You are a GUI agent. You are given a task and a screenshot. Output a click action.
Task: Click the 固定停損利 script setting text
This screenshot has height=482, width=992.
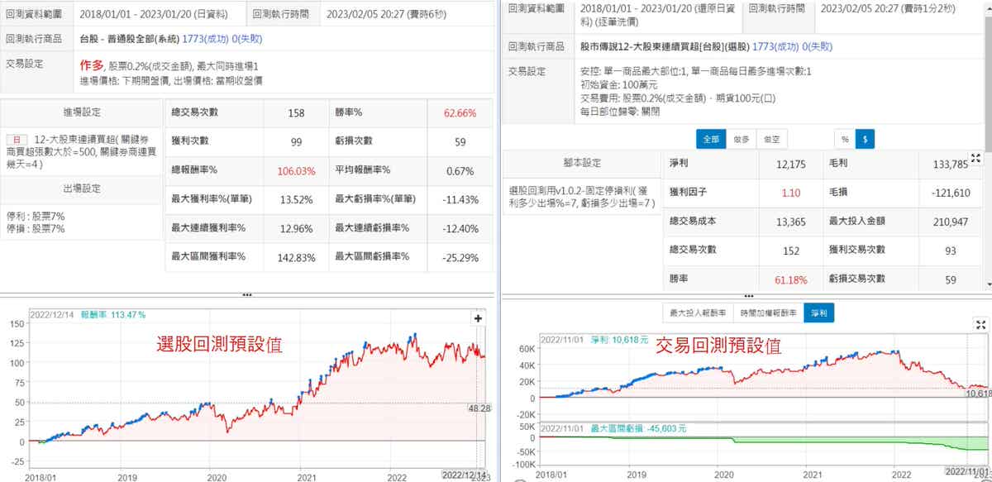581,197
